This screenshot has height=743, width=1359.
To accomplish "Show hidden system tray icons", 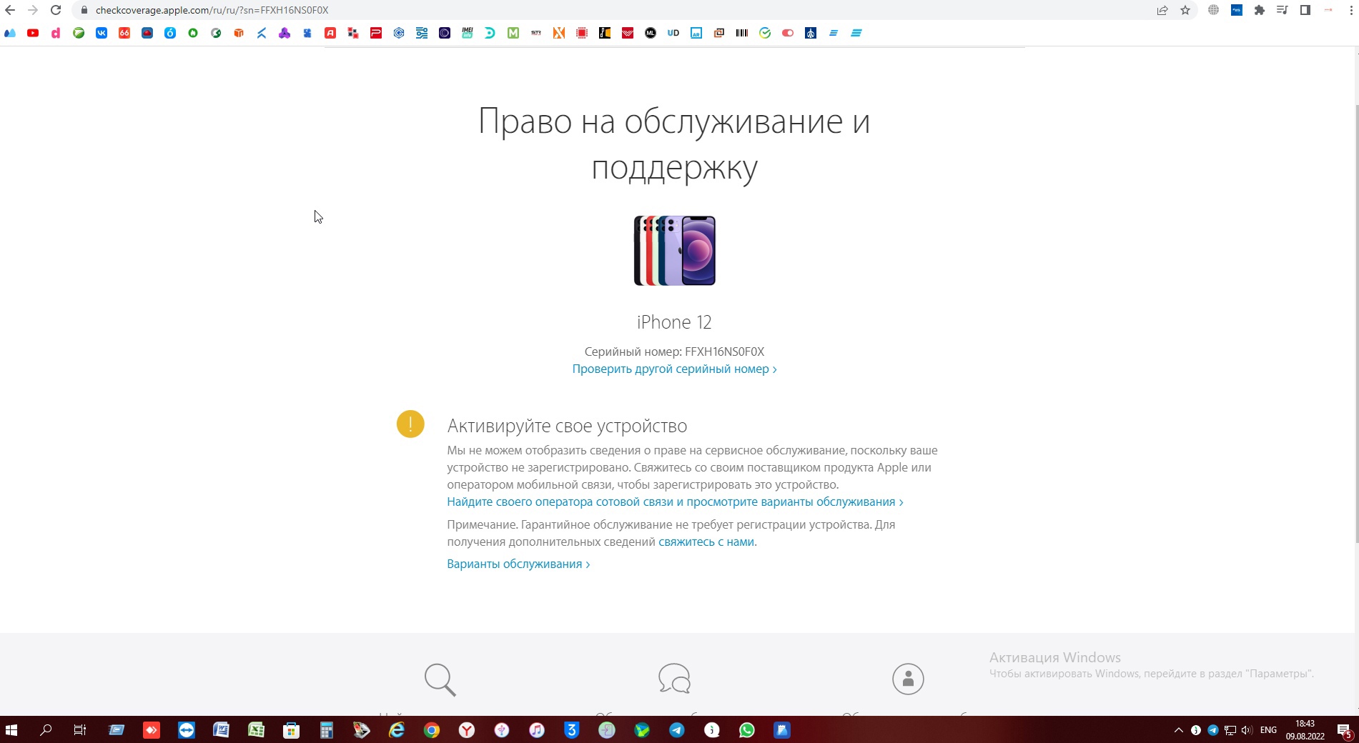I will [1178, 730].
